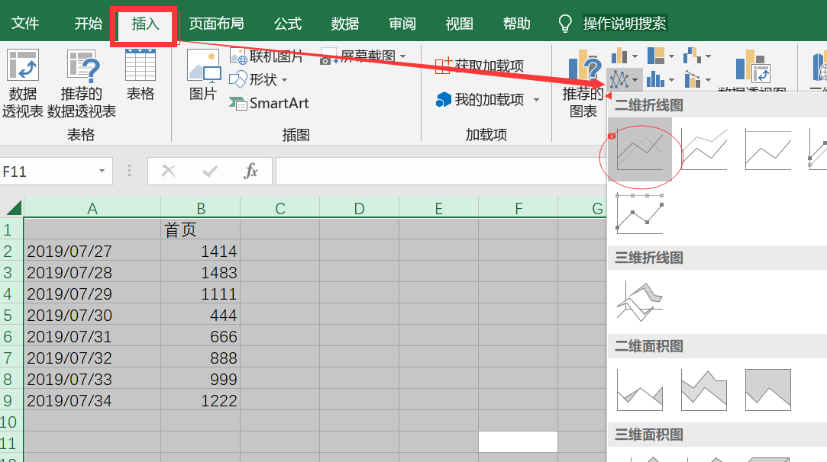Image resolution: width=827 pixels, height=462 pixels.
Task: Click the date cell 2019/07/27
Action: [92, 251]
